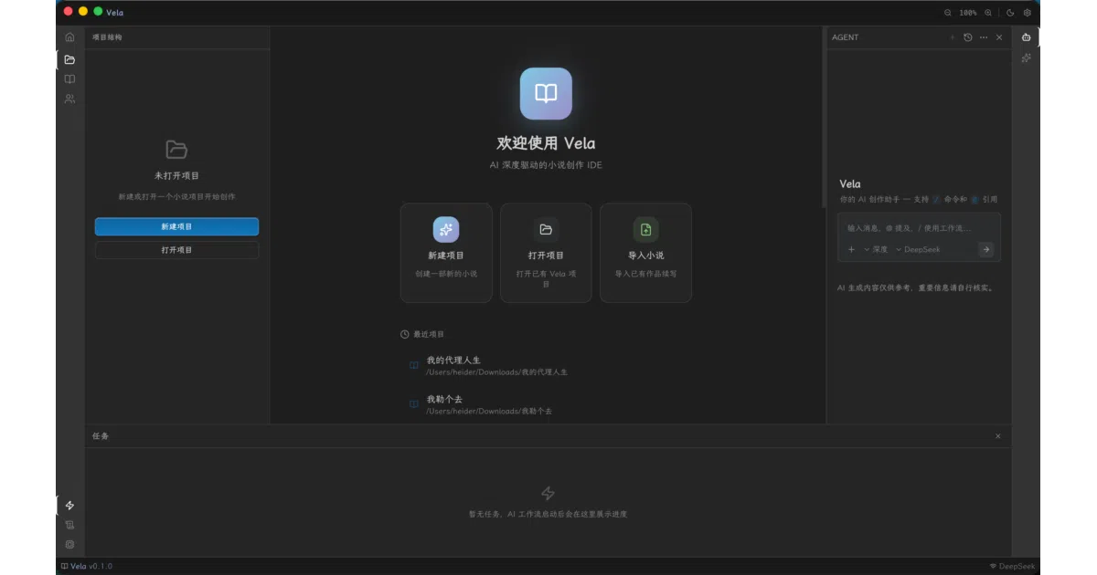Click the 打开项目 button in the left panel
Screen dimensions: 1097x575
point(176,250)
